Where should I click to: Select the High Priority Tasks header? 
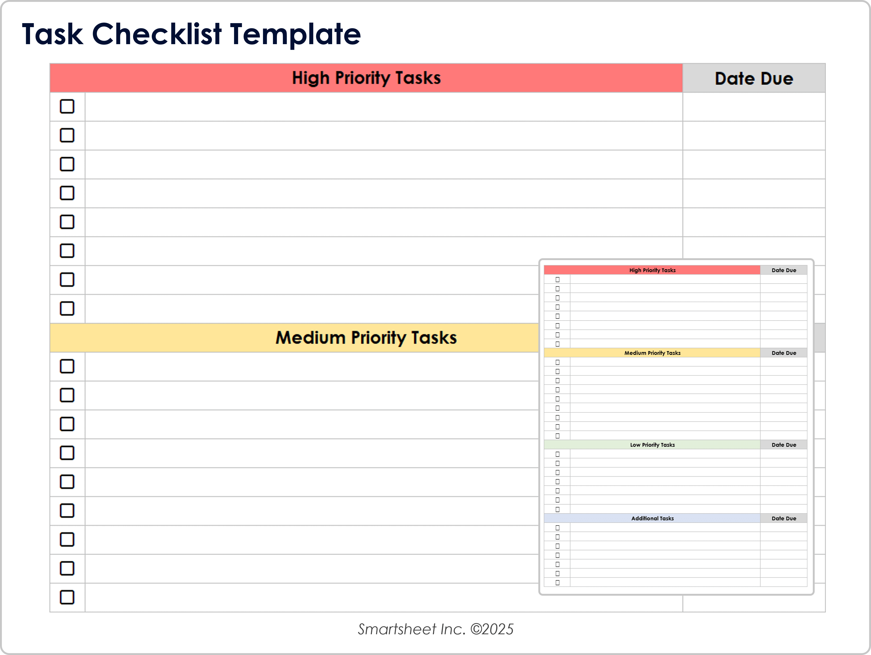pos(366,78)
